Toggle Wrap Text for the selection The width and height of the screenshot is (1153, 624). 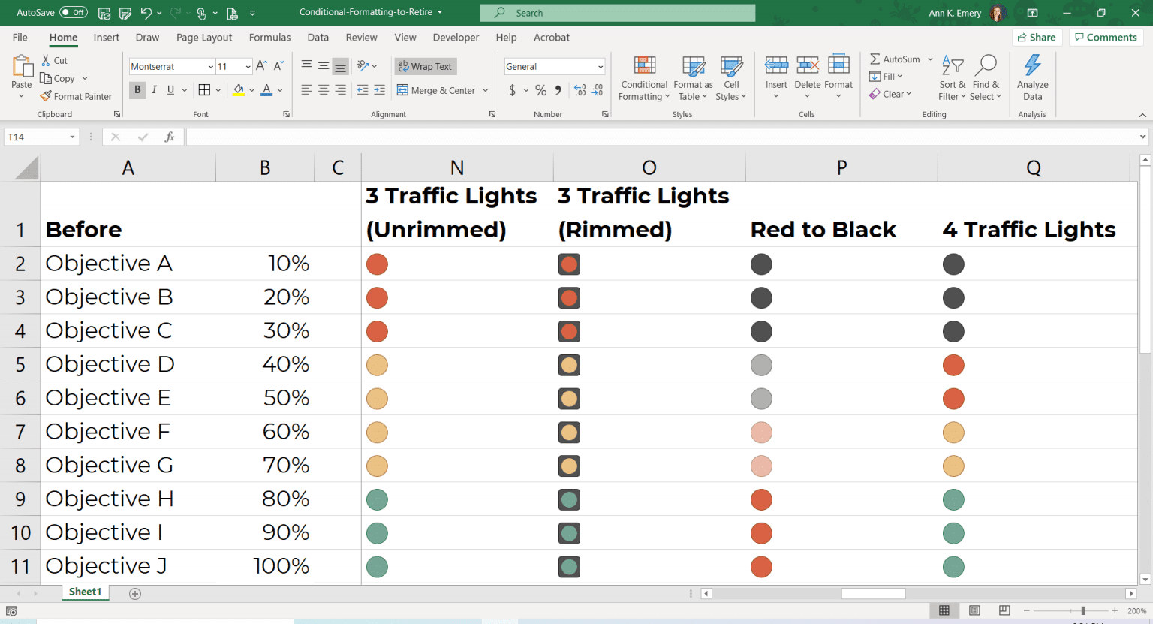pos(425,66)
